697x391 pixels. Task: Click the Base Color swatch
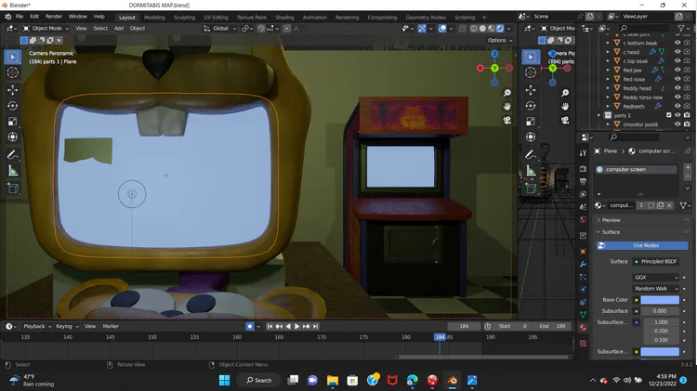click(660, 300)
